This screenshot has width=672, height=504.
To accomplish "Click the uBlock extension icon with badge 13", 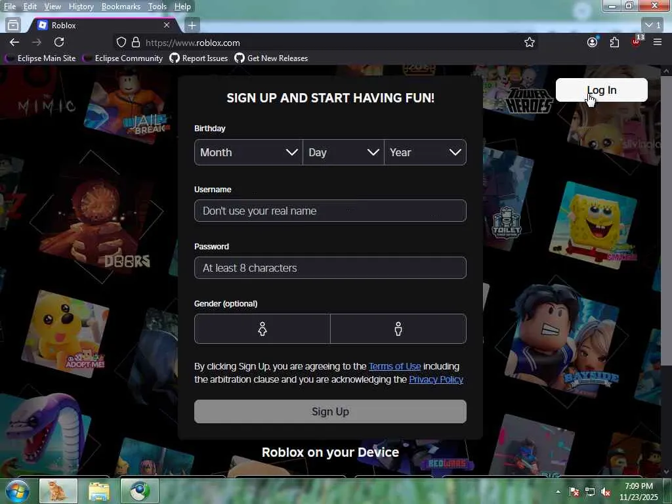I will coord(637,41).
